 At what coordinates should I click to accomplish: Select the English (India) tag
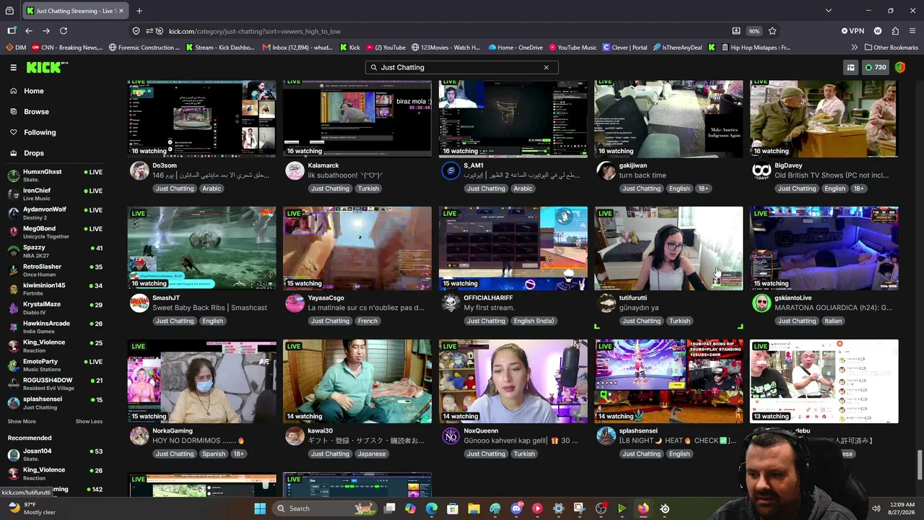click(x=533, y=321)
